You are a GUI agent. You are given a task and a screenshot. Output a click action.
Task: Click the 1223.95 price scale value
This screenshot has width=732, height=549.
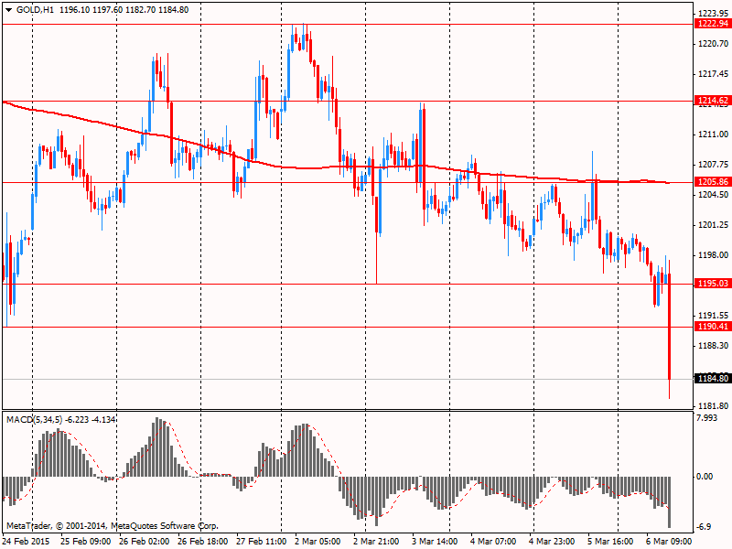713,14
